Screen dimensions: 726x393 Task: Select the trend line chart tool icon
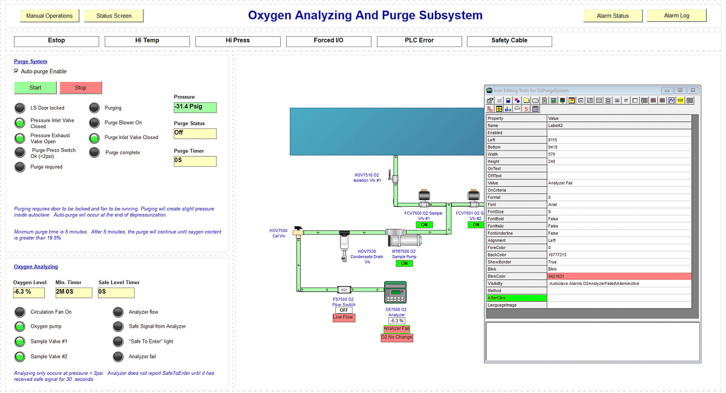point(672,100)
